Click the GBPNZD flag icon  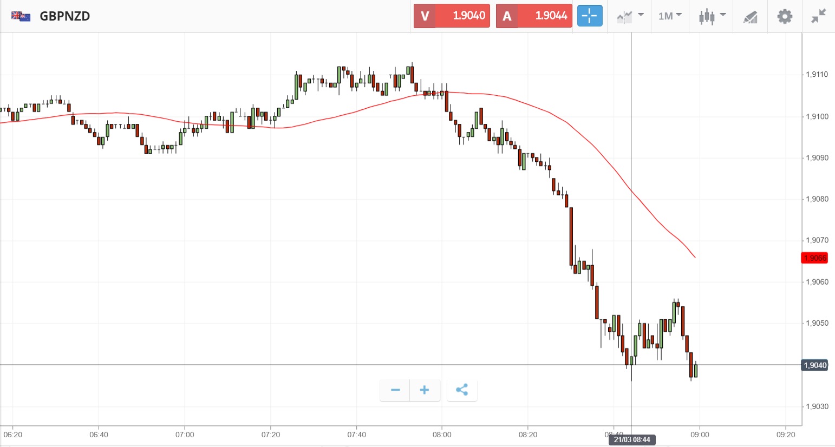[21, 16]
